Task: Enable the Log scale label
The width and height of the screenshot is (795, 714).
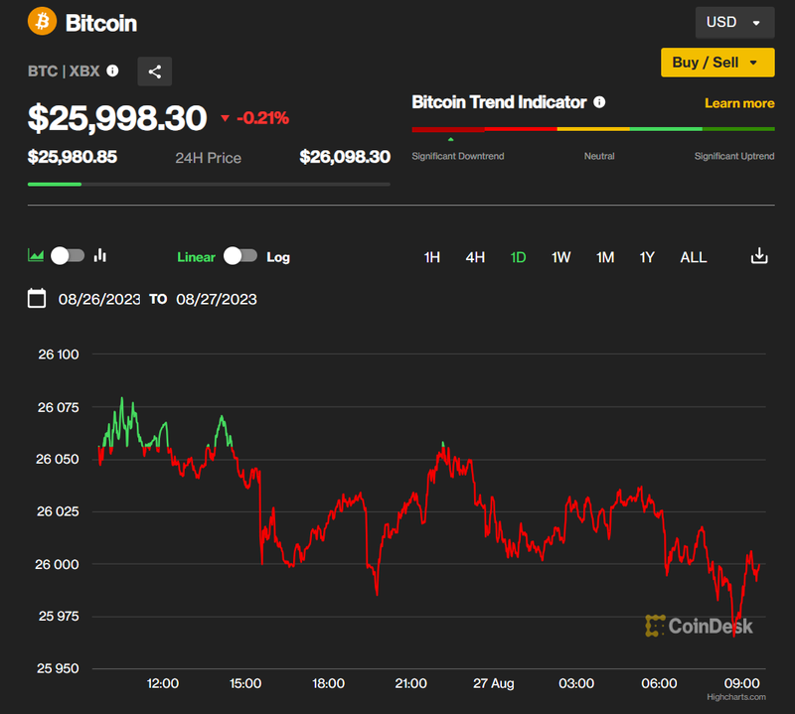Action: coord(277,256)
